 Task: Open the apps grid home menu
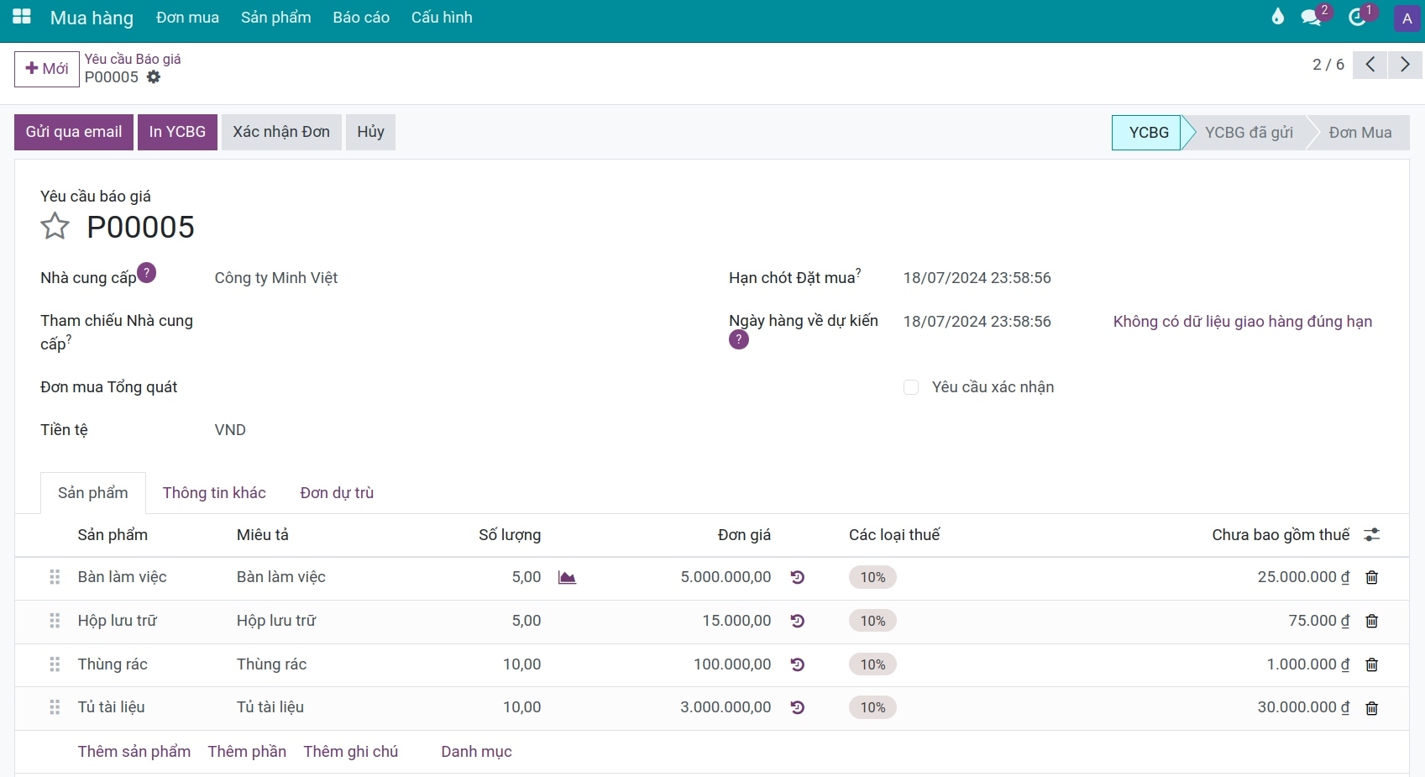(x=22, y=17)
